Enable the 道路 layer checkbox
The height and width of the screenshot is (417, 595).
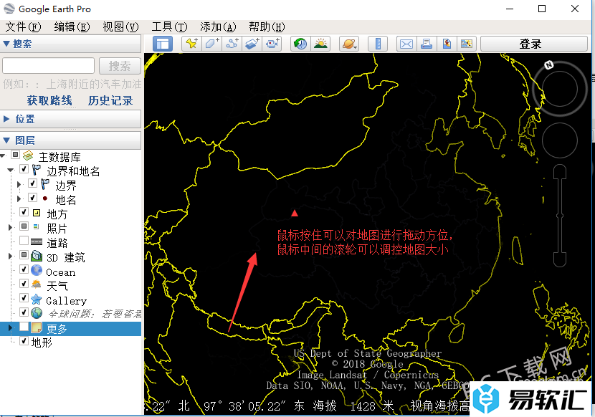pyautogui.click(x=24, y=241)
